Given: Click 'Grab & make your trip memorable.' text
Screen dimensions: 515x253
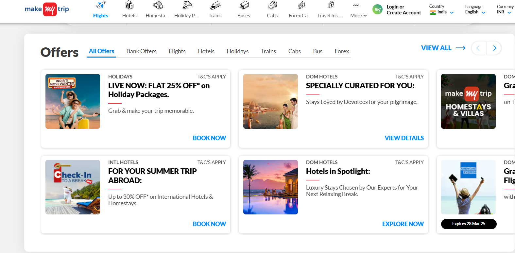Looking at the screenshot, I should [x=151, y=111].
